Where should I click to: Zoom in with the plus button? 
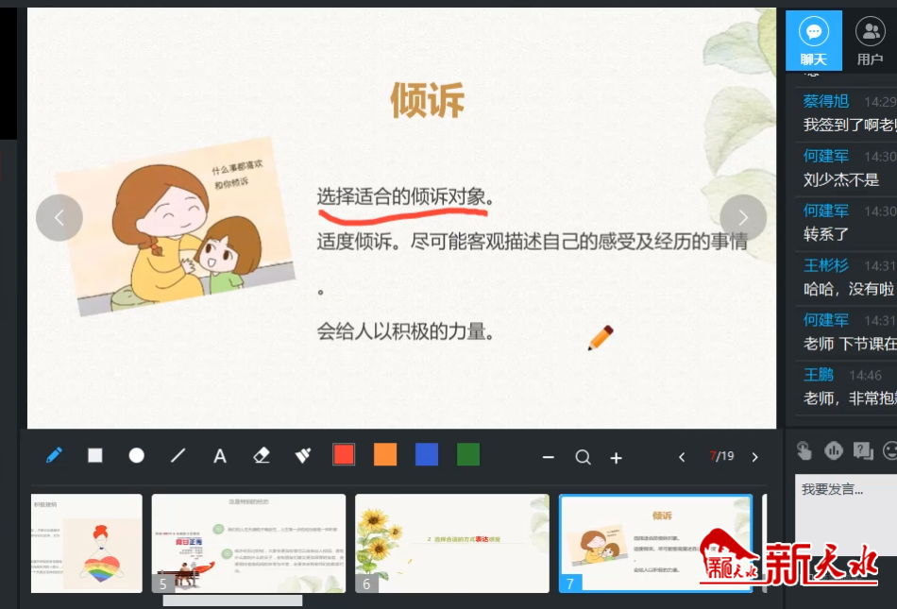(617, 457)
